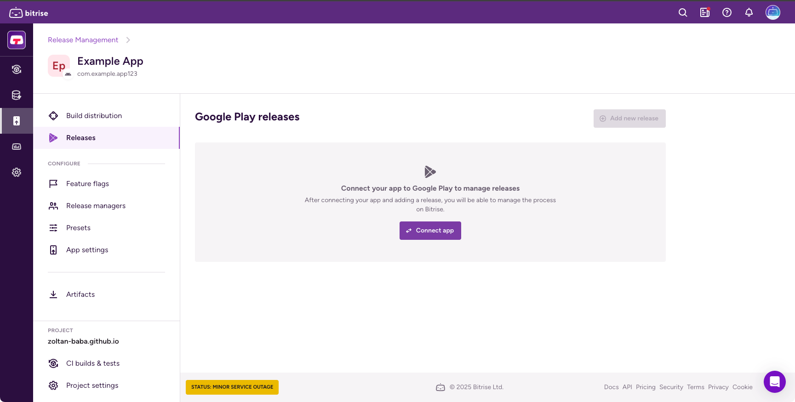Open Docs footer link
Image resolution: width=795 pixels, height=402 pixels.
click(611, 387)
